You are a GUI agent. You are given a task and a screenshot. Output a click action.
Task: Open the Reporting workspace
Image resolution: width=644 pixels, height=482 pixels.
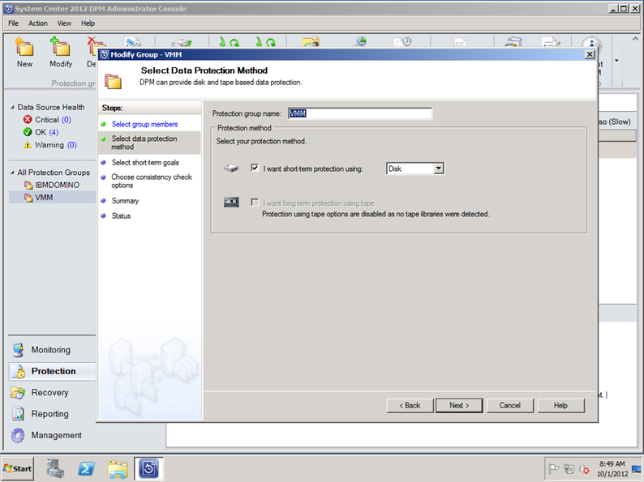pos(49,414)
